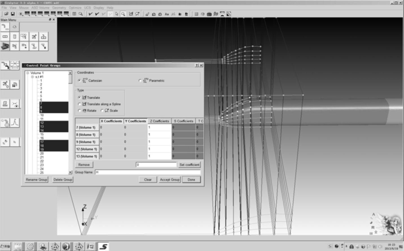
Task: Click the save disk toolbar icon
Action: tap(13, 14)
